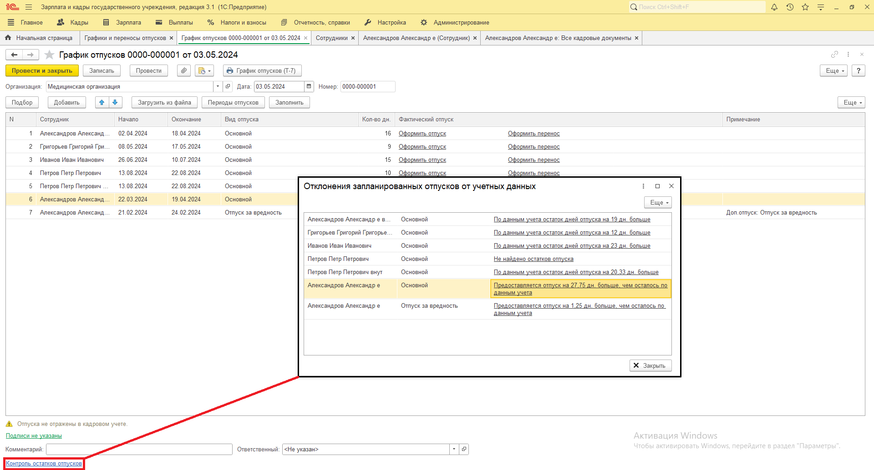This screenshot has height=470, width=874.
Task: Open the Администрирование menu
Action: click(x=455, y=23)
